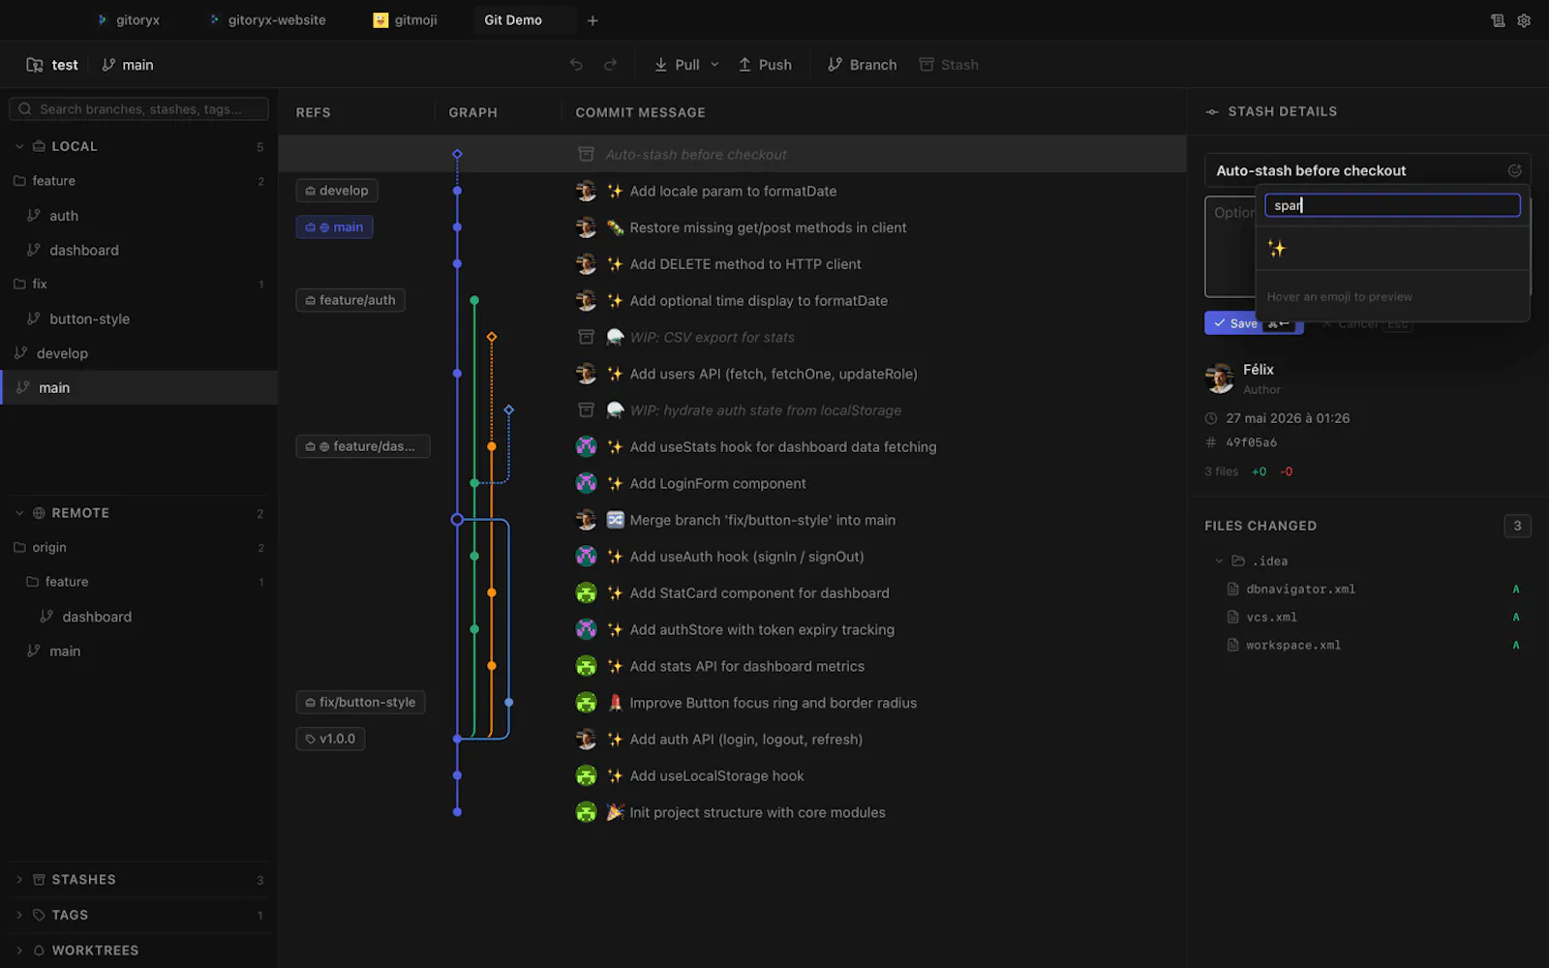
Task: Collapse the LOCAL section
Action: [19, 146]
